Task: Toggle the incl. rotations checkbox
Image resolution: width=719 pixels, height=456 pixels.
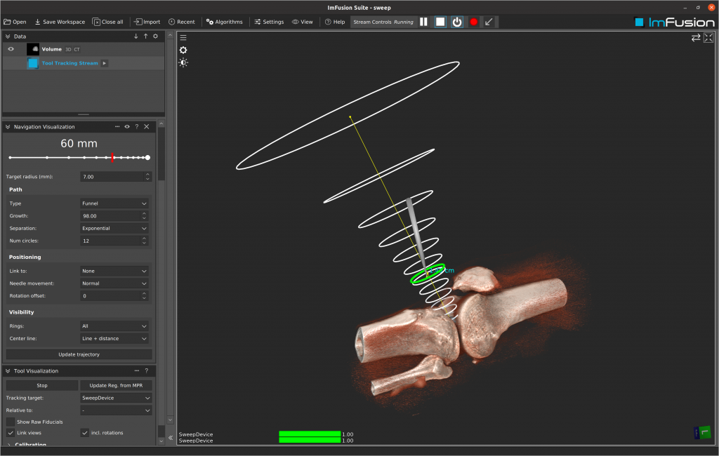Action: coord(85,433)
